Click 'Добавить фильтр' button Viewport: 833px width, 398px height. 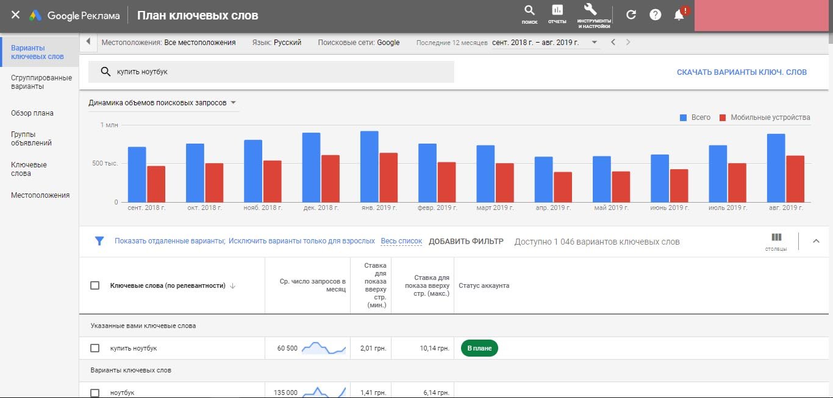point(466,241)
